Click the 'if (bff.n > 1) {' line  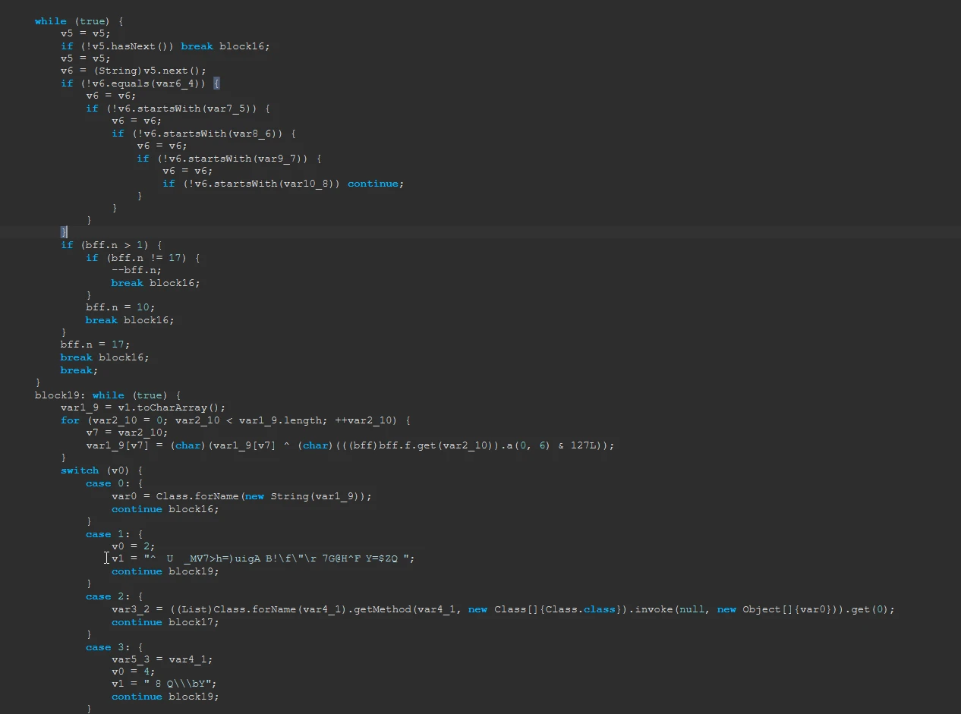click(x=112, y=245)
